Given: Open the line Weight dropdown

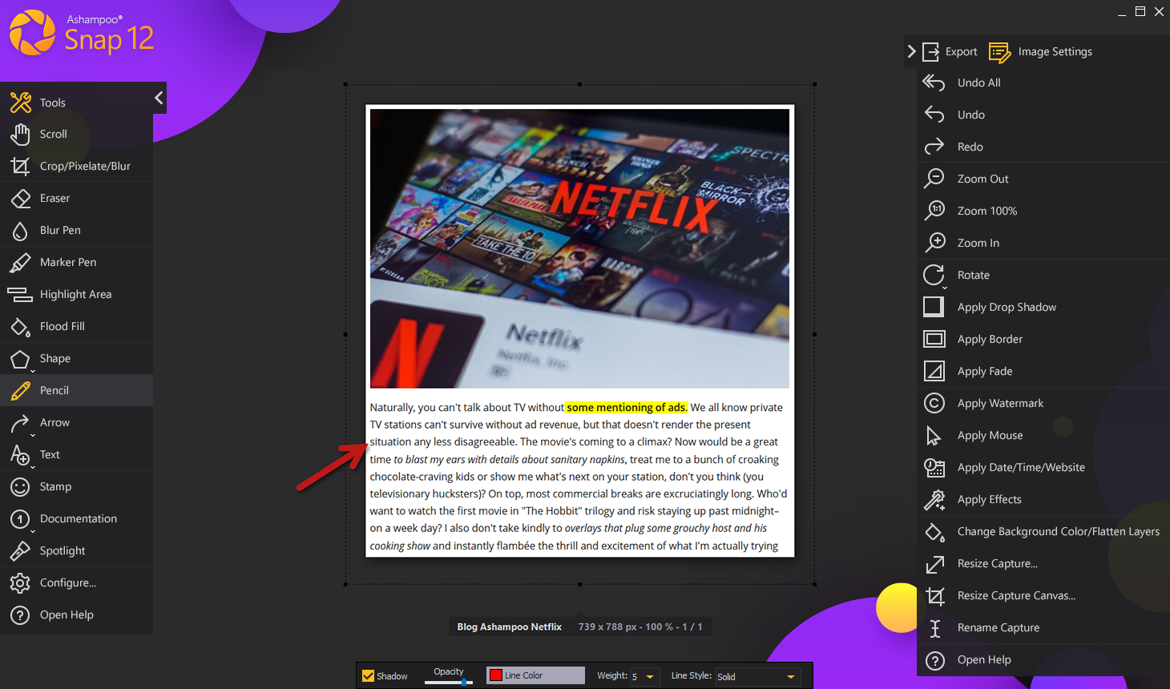Looking at the screenshot, I should pos(644,676).
